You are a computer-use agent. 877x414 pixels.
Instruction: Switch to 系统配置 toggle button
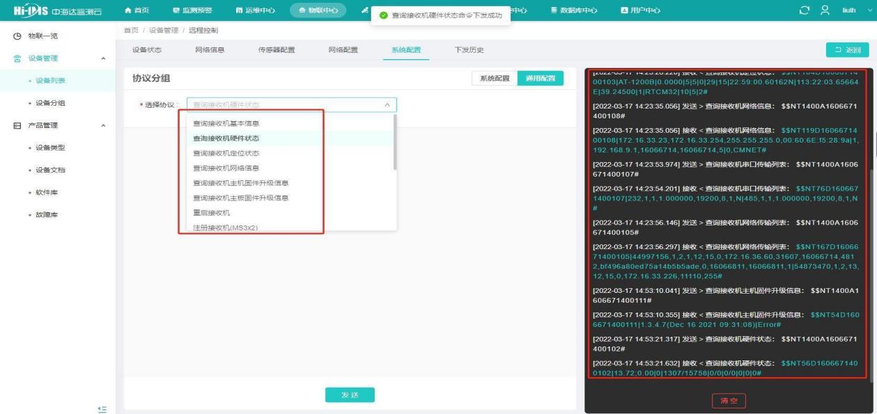pos(494,79)
